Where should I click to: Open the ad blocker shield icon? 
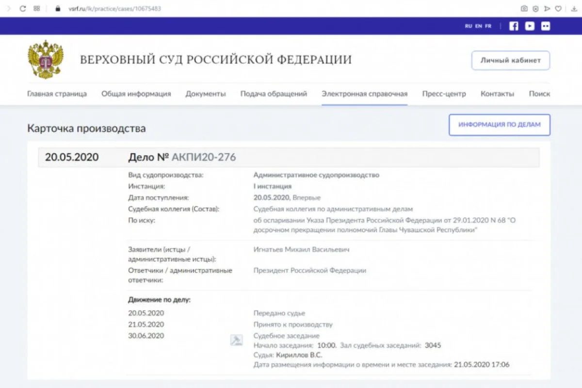pos(535,9)
